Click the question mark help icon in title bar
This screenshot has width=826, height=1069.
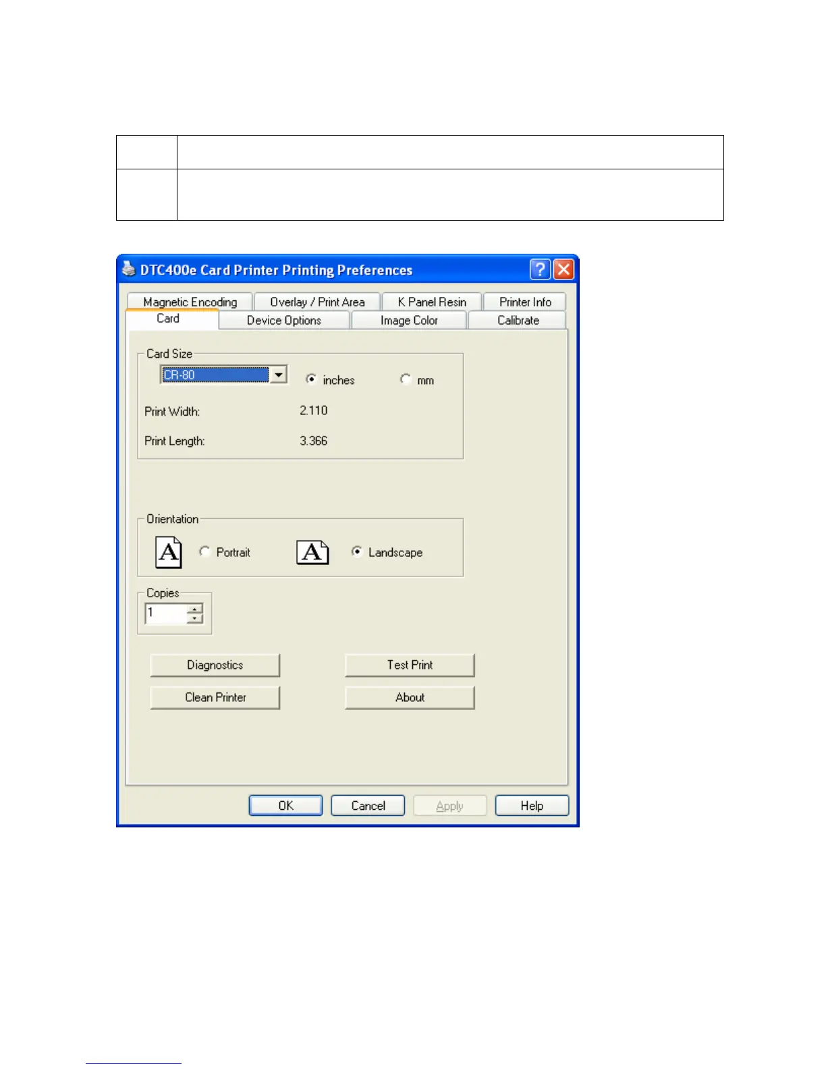pos(540,269)
